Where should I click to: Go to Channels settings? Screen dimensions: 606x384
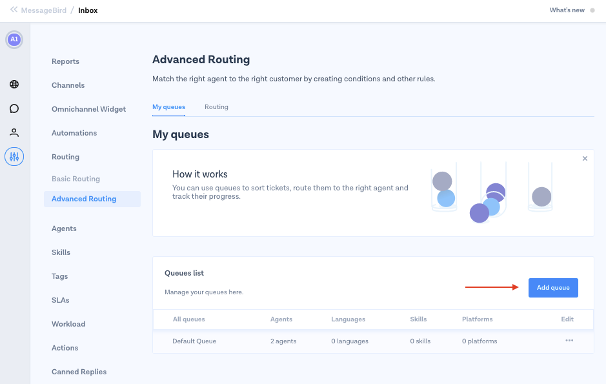point(68,85)
